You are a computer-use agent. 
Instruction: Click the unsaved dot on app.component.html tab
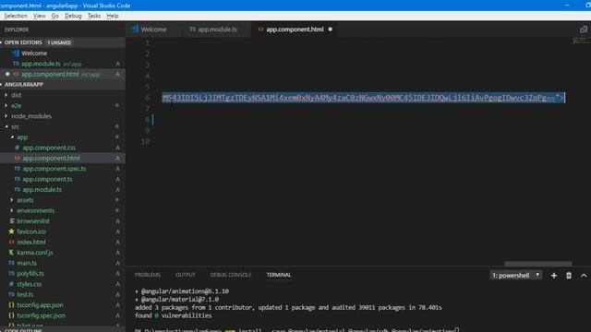point(331,29)
